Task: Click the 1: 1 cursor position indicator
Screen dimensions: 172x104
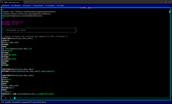Action: pyautogui.click(x=8, y=98)
